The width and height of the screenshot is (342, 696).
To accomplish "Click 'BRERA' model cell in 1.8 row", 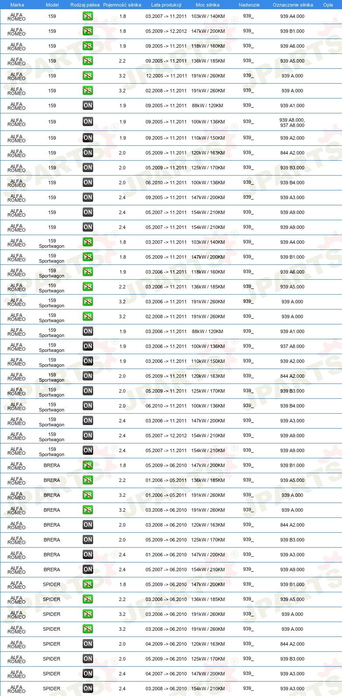I will tap(52, 465).
